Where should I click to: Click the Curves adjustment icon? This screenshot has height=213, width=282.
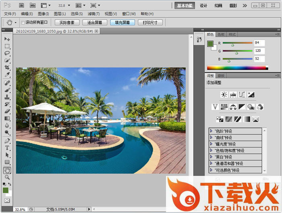(242, 94)
